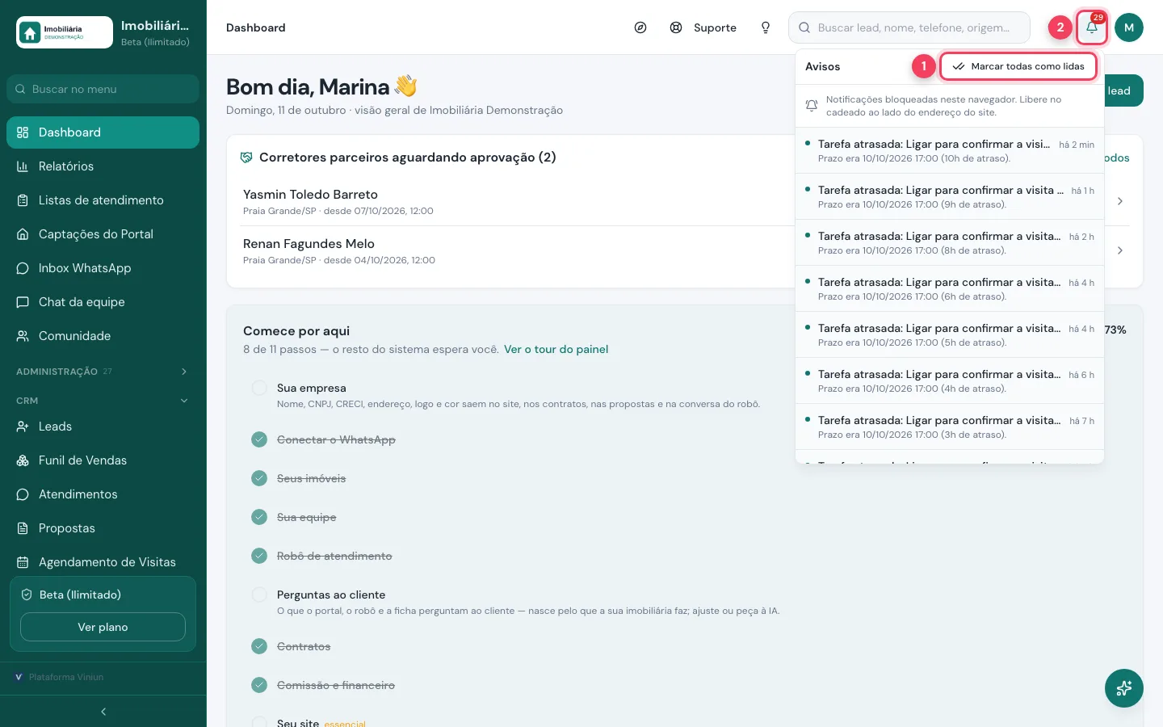This screenshot has width=1163, height=727.
Task: Toggle the Robô de atendimento step check
Action: pyautogui.click(x=259, y=556)
